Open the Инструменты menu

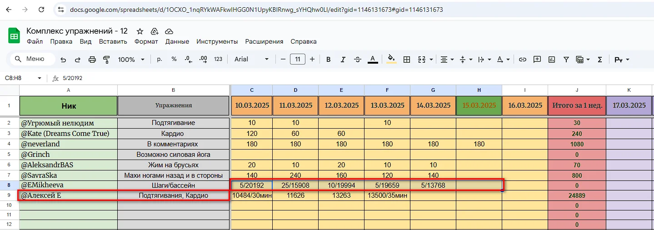click(217, 41)
